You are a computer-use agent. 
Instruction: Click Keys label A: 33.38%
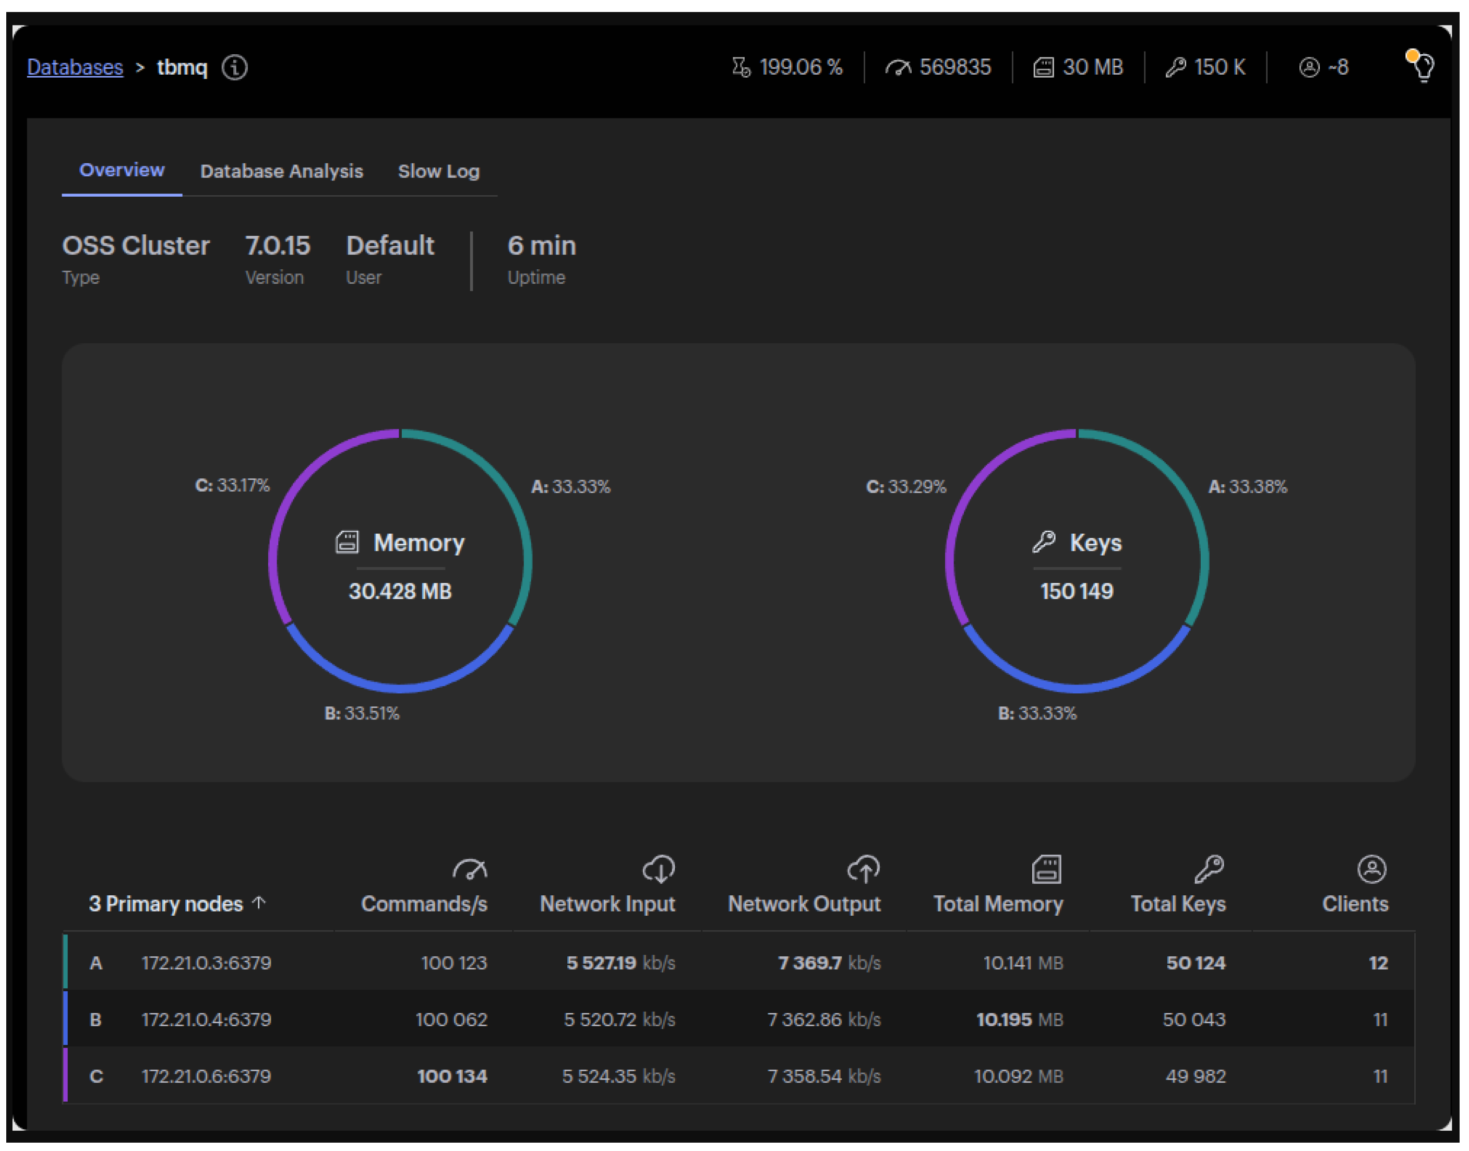pyautogui.click(x=1247, y=487)
